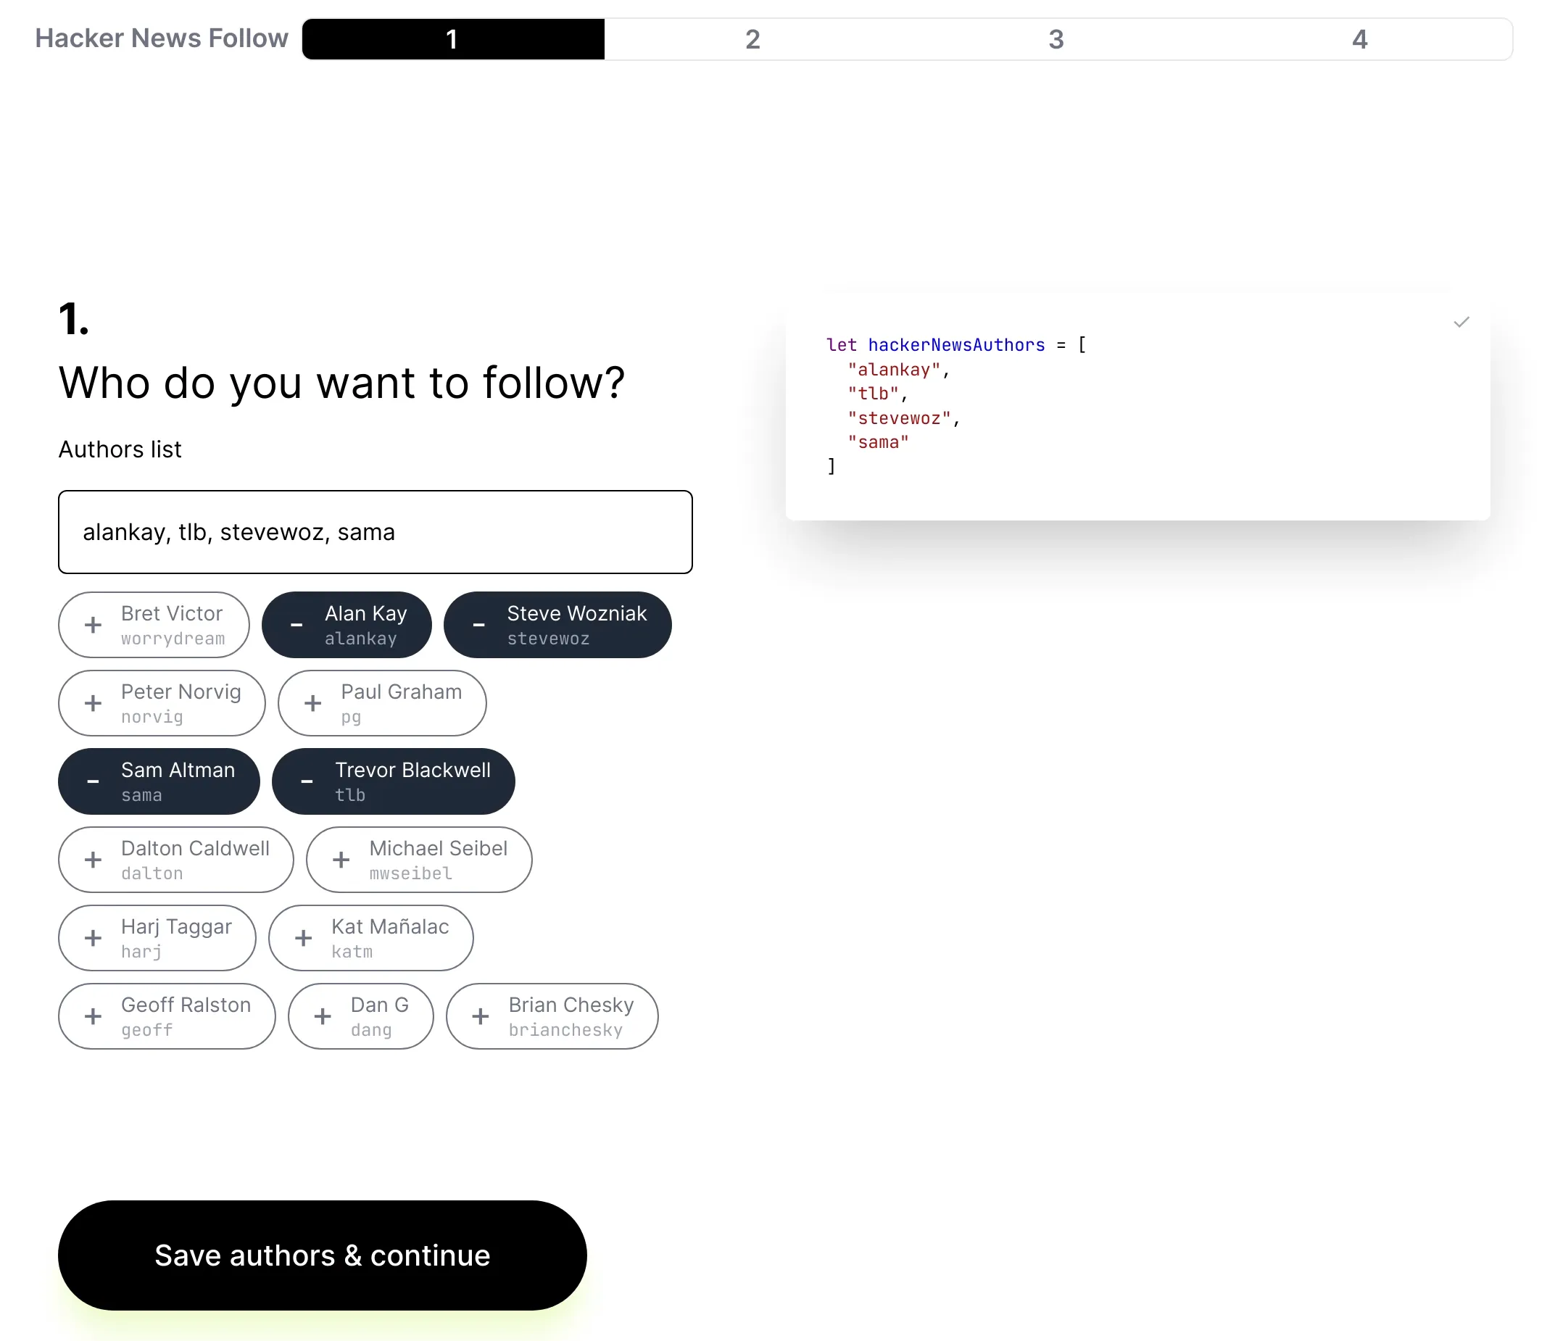Toggle Michael Seibel author chip
The image size is (1547, 1341).
tap(419, 860)
